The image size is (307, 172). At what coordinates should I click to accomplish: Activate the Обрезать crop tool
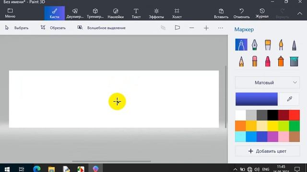(x=53, y=28)
